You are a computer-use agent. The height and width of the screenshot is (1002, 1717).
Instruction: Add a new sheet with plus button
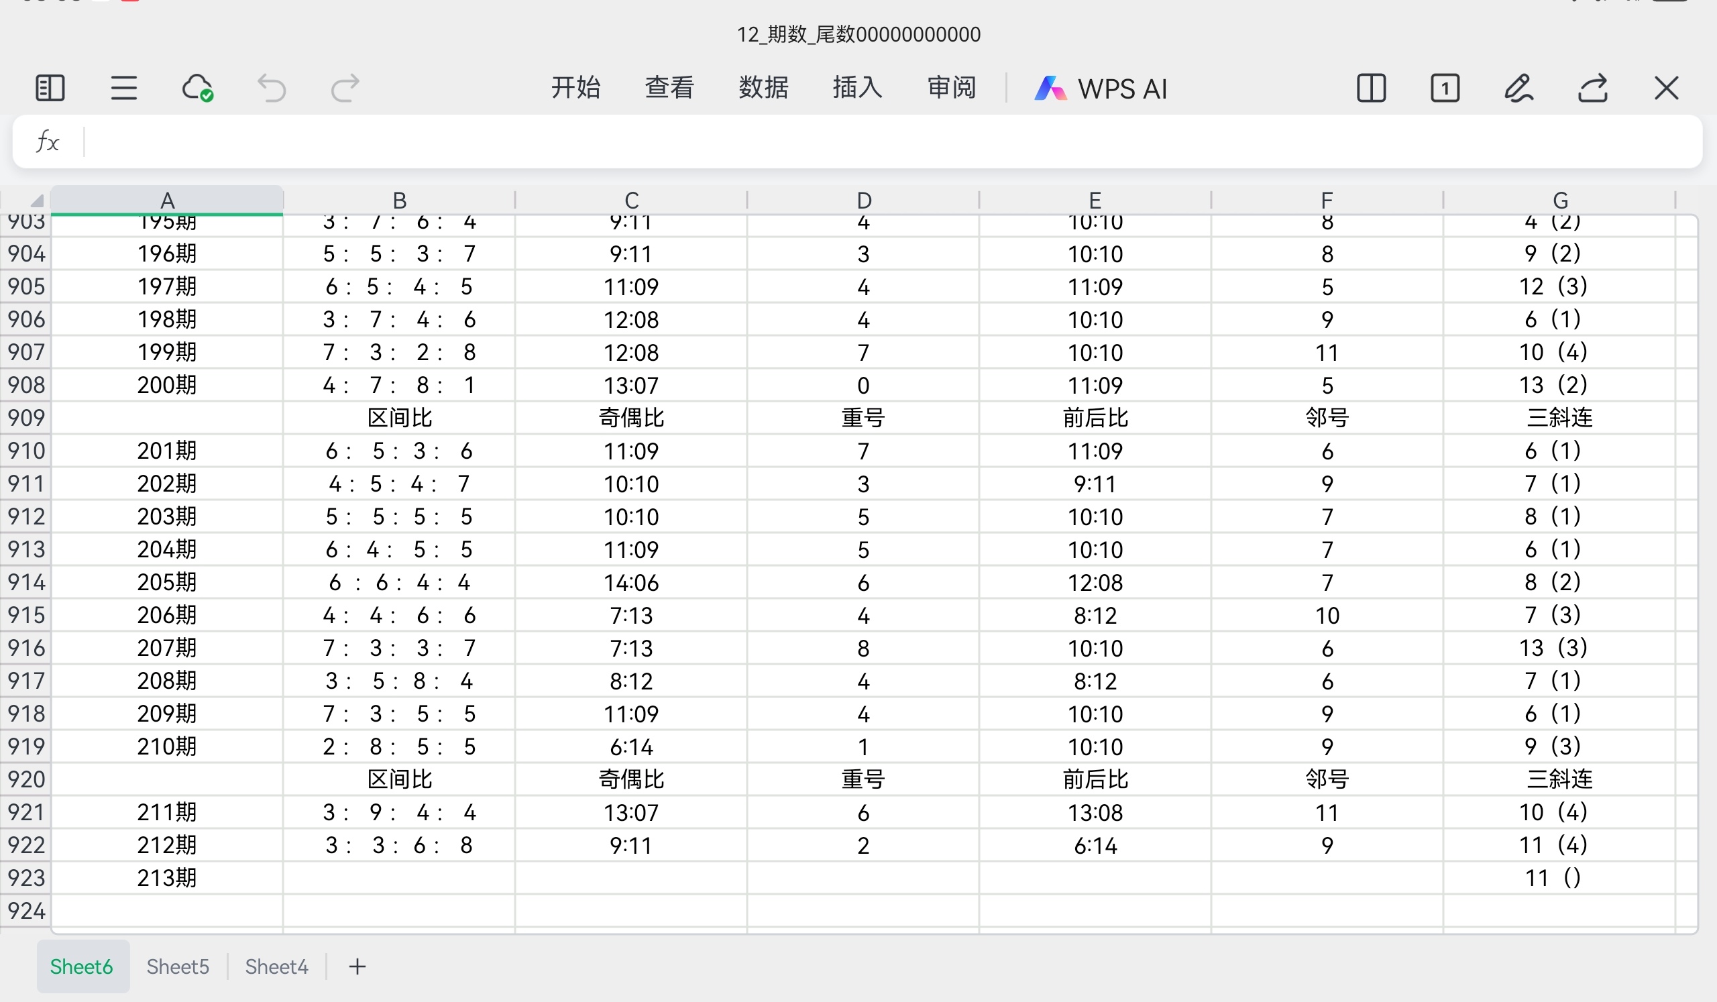(357, 966)
